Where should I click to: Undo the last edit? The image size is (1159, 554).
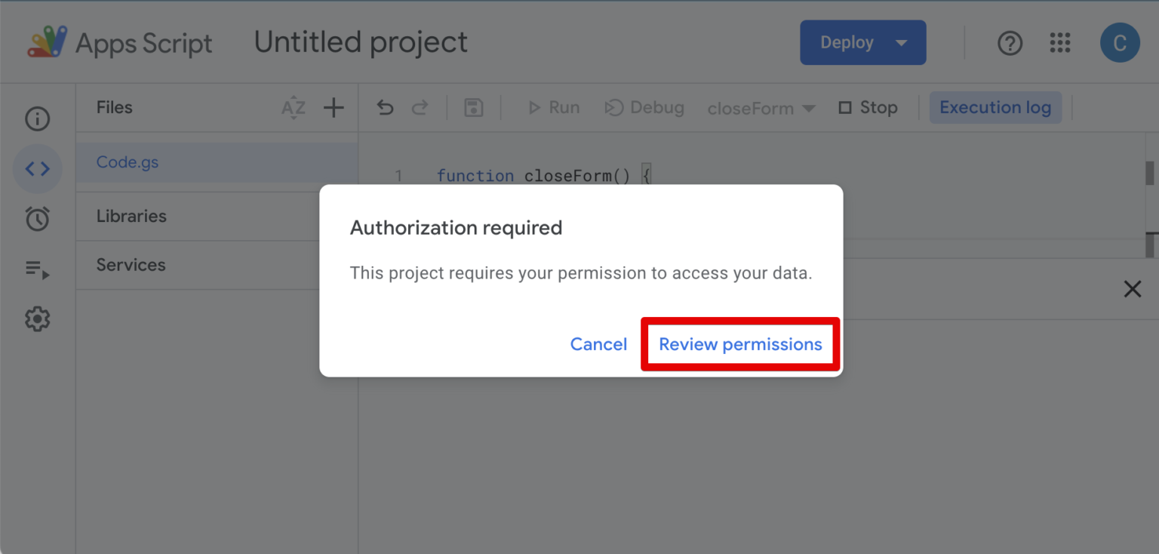point(385,107)
